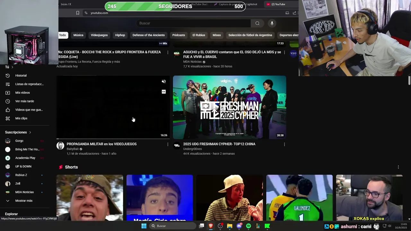411x231 pixels.
Task: Open Spotify from the taskbar
Action: pyautogui.click(x=249, y=226)
